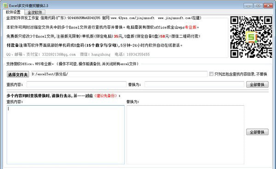The height and width of the screenshot is (169, 276).
Task: Click the app icon in the title bar
Action: tap(6, 6)
